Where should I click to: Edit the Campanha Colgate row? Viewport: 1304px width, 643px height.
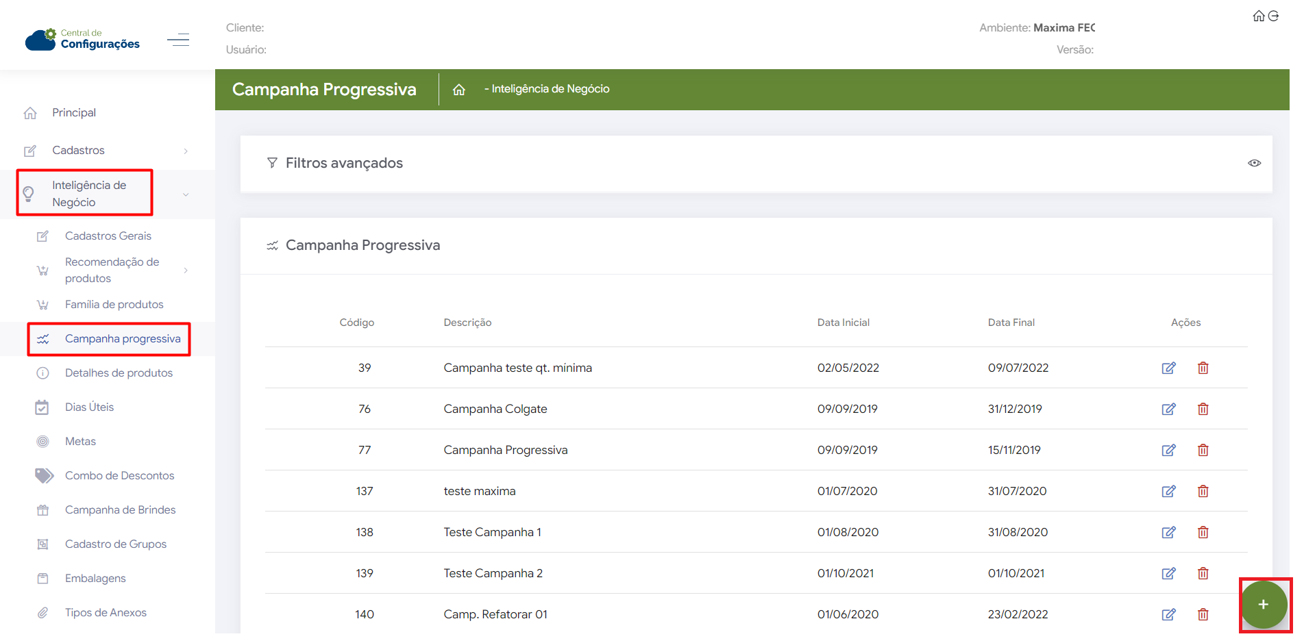[1168, 409]
